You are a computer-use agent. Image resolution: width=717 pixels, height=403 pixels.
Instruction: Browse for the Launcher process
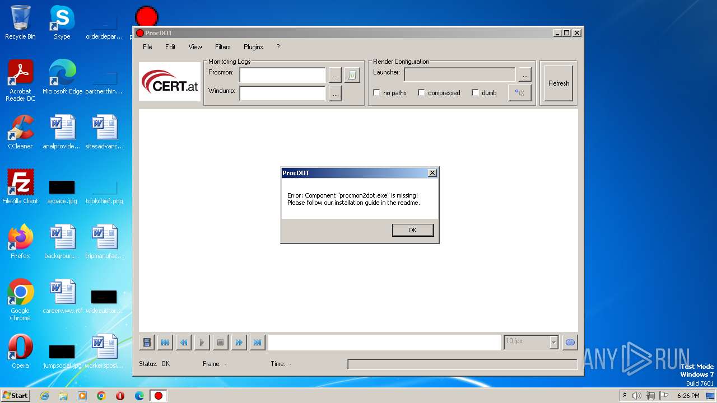pyautogui.click(x=524, y=74)
